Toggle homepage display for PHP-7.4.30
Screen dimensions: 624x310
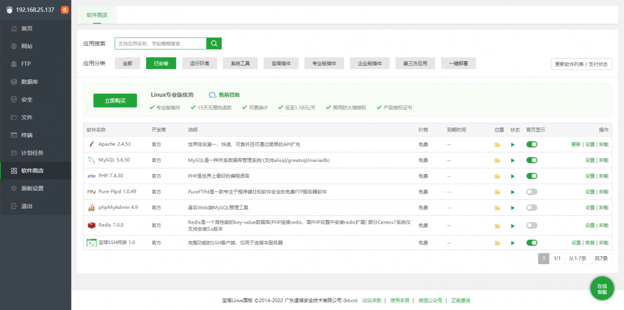pyautogui.click(x=532, y=176)
